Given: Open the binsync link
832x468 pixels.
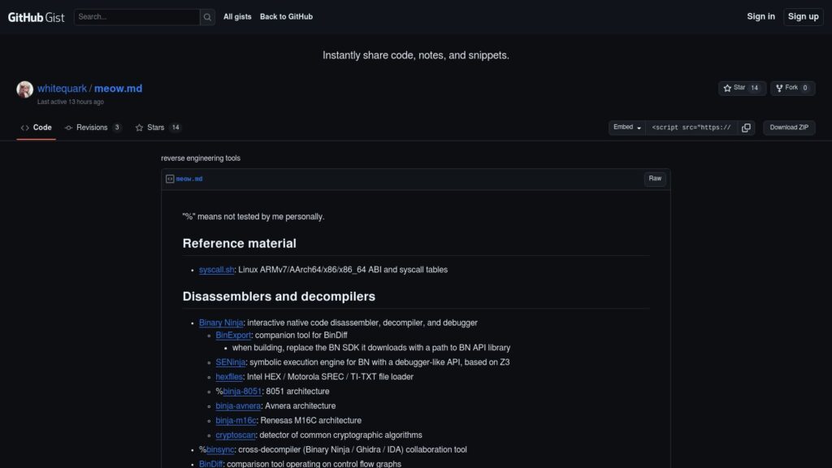Looking at the screenshot, I should [220, 450].
